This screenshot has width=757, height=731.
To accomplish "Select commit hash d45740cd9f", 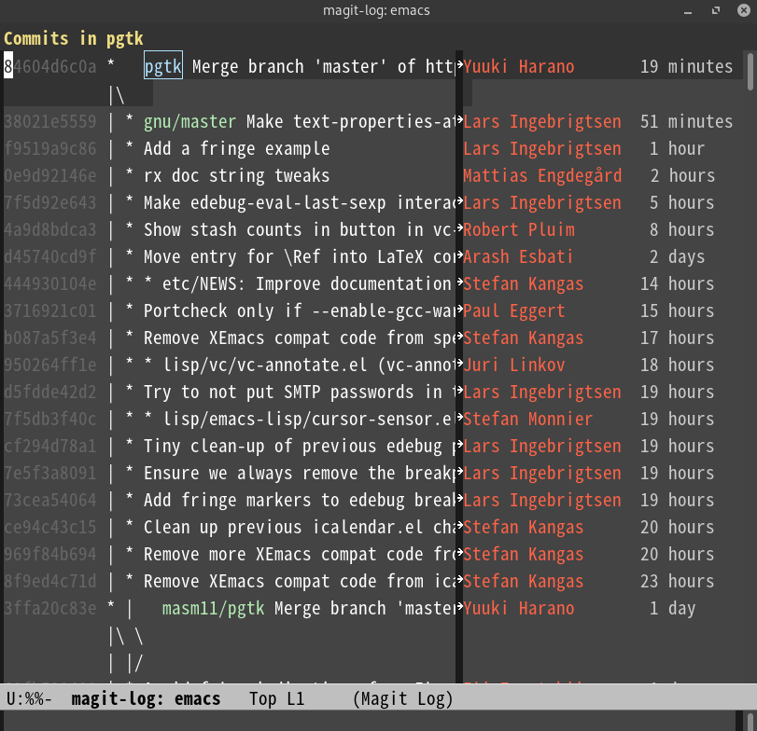I will point(50,256).
